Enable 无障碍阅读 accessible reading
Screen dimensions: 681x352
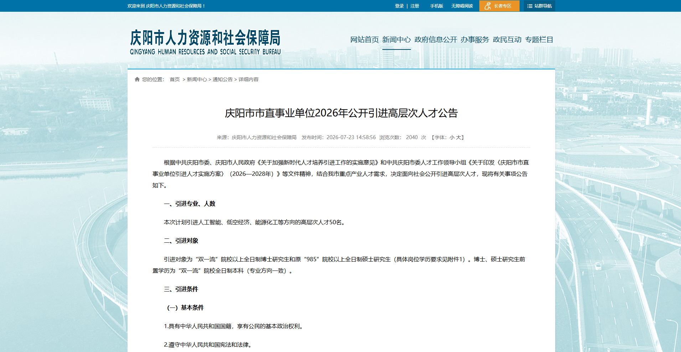(462, 6)
